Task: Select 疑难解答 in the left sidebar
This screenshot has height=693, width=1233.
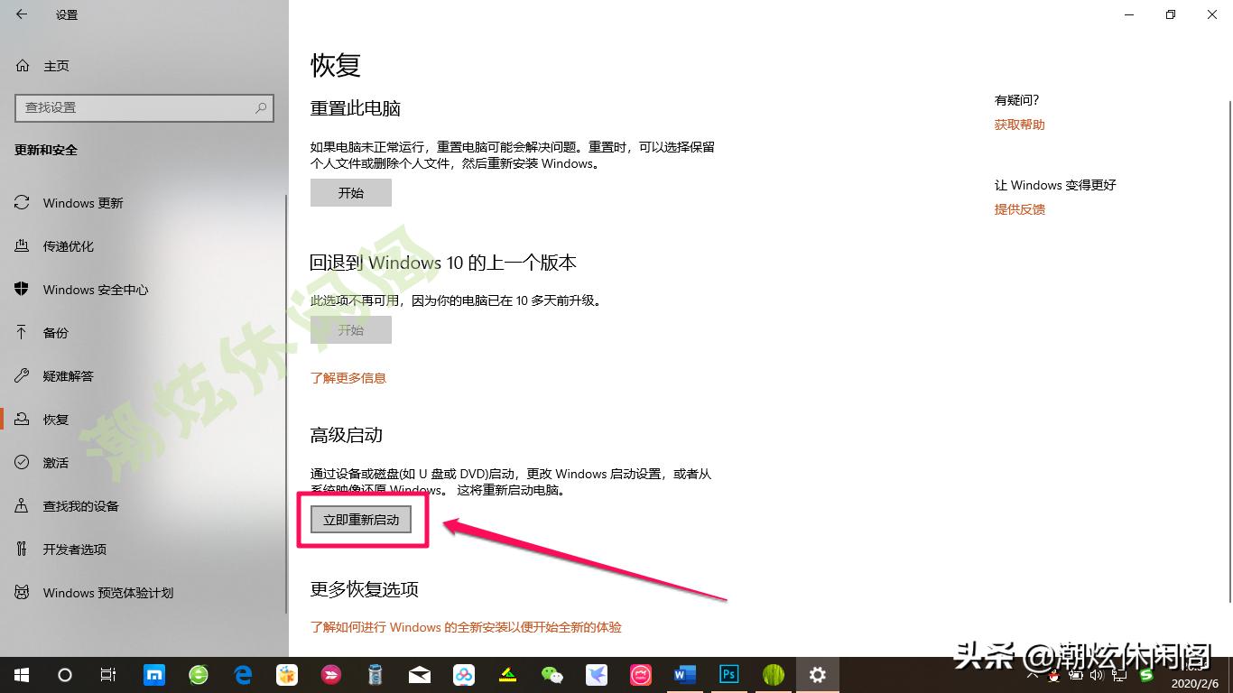Action: (70, 375)
